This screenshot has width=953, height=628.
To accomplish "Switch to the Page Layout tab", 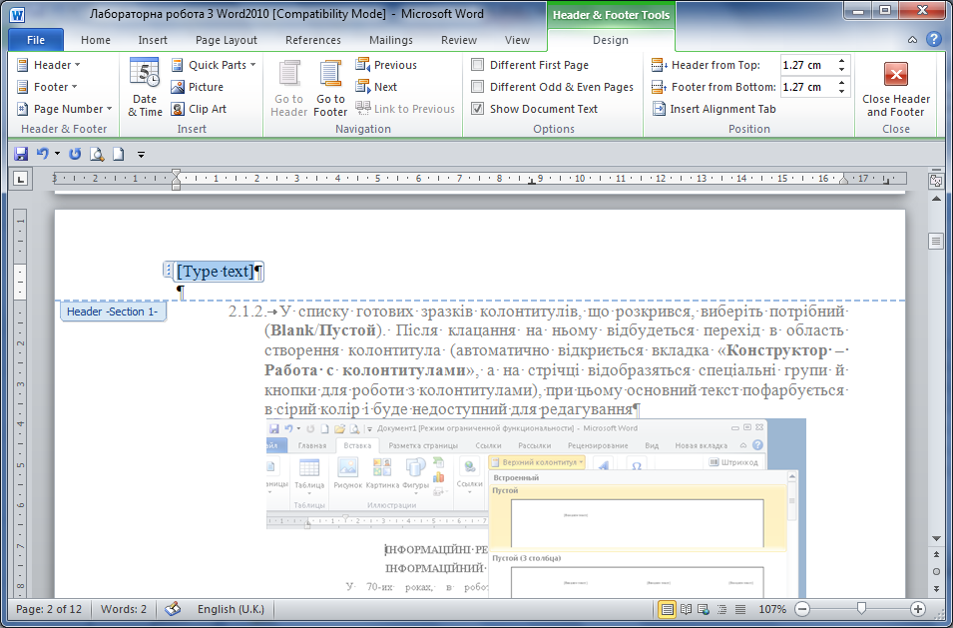I will (227, 40).
